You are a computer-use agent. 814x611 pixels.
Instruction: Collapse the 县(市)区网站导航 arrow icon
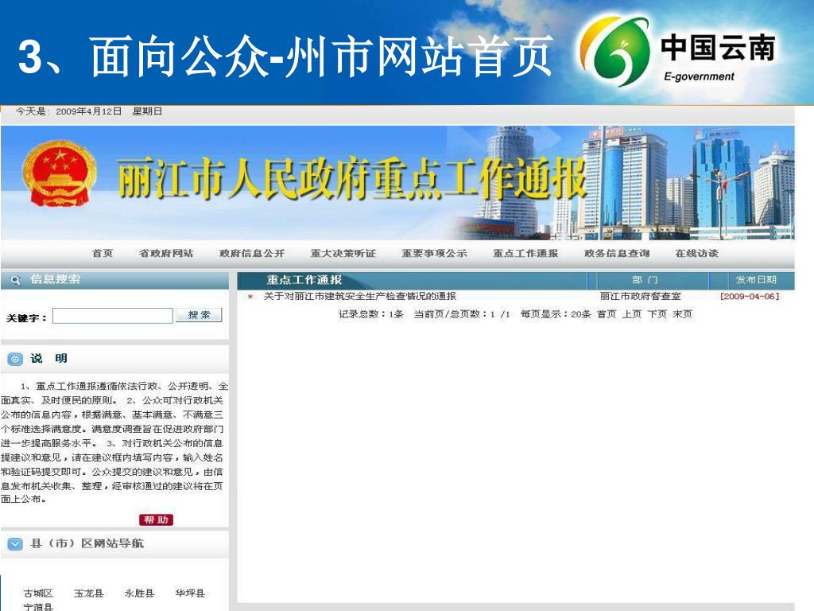pos(15,544)
